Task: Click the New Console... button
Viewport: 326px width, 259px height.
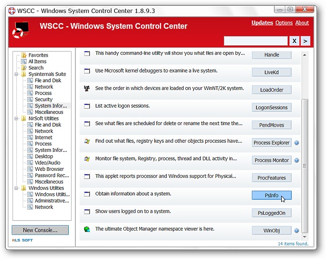Action: point(40,230)
